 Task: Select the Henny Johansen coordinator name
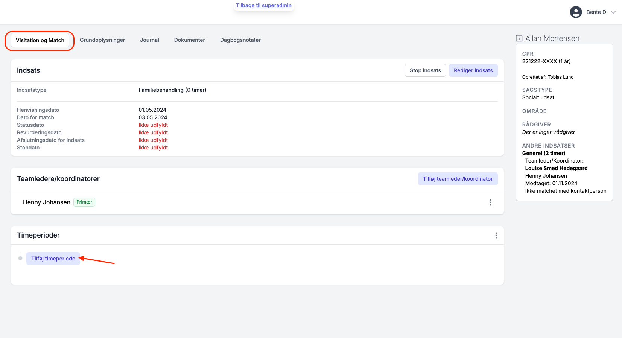47,202
